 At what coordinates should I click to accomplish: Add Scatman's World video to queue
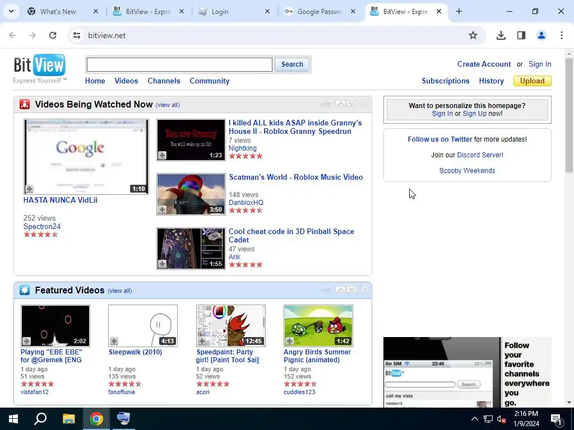pyautogui.click(x=162, y=209)
